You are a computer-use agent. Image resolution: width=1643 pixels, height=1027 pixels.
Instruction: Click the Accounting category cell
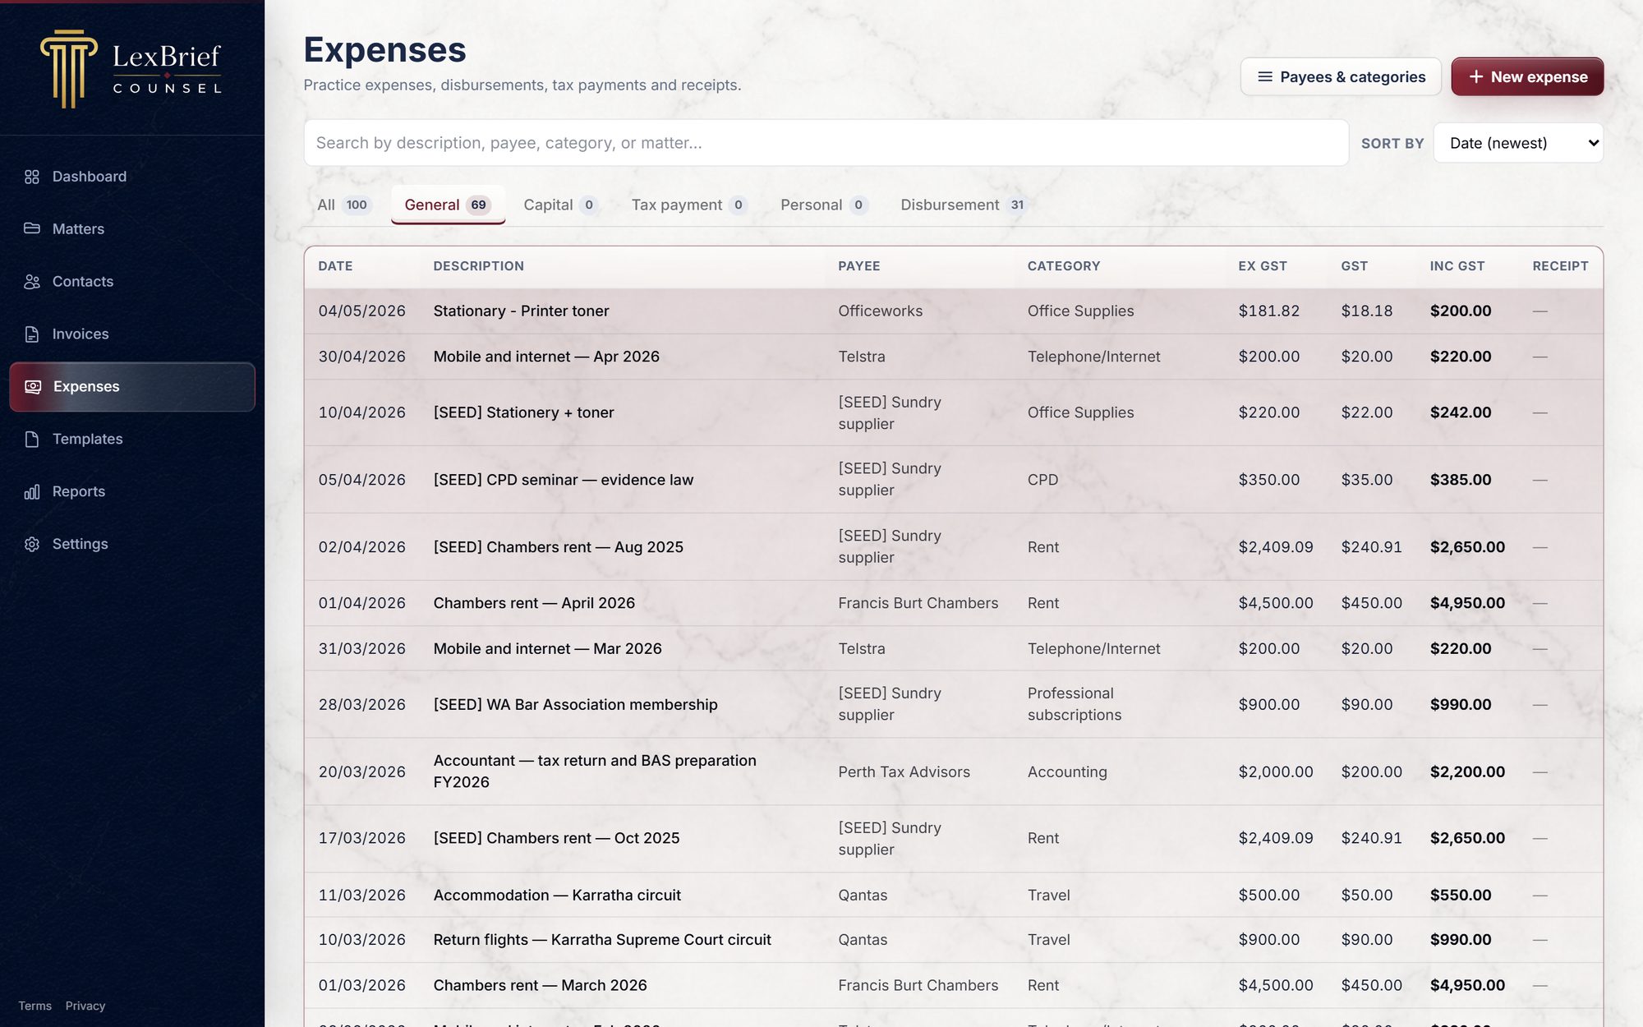1067,772
